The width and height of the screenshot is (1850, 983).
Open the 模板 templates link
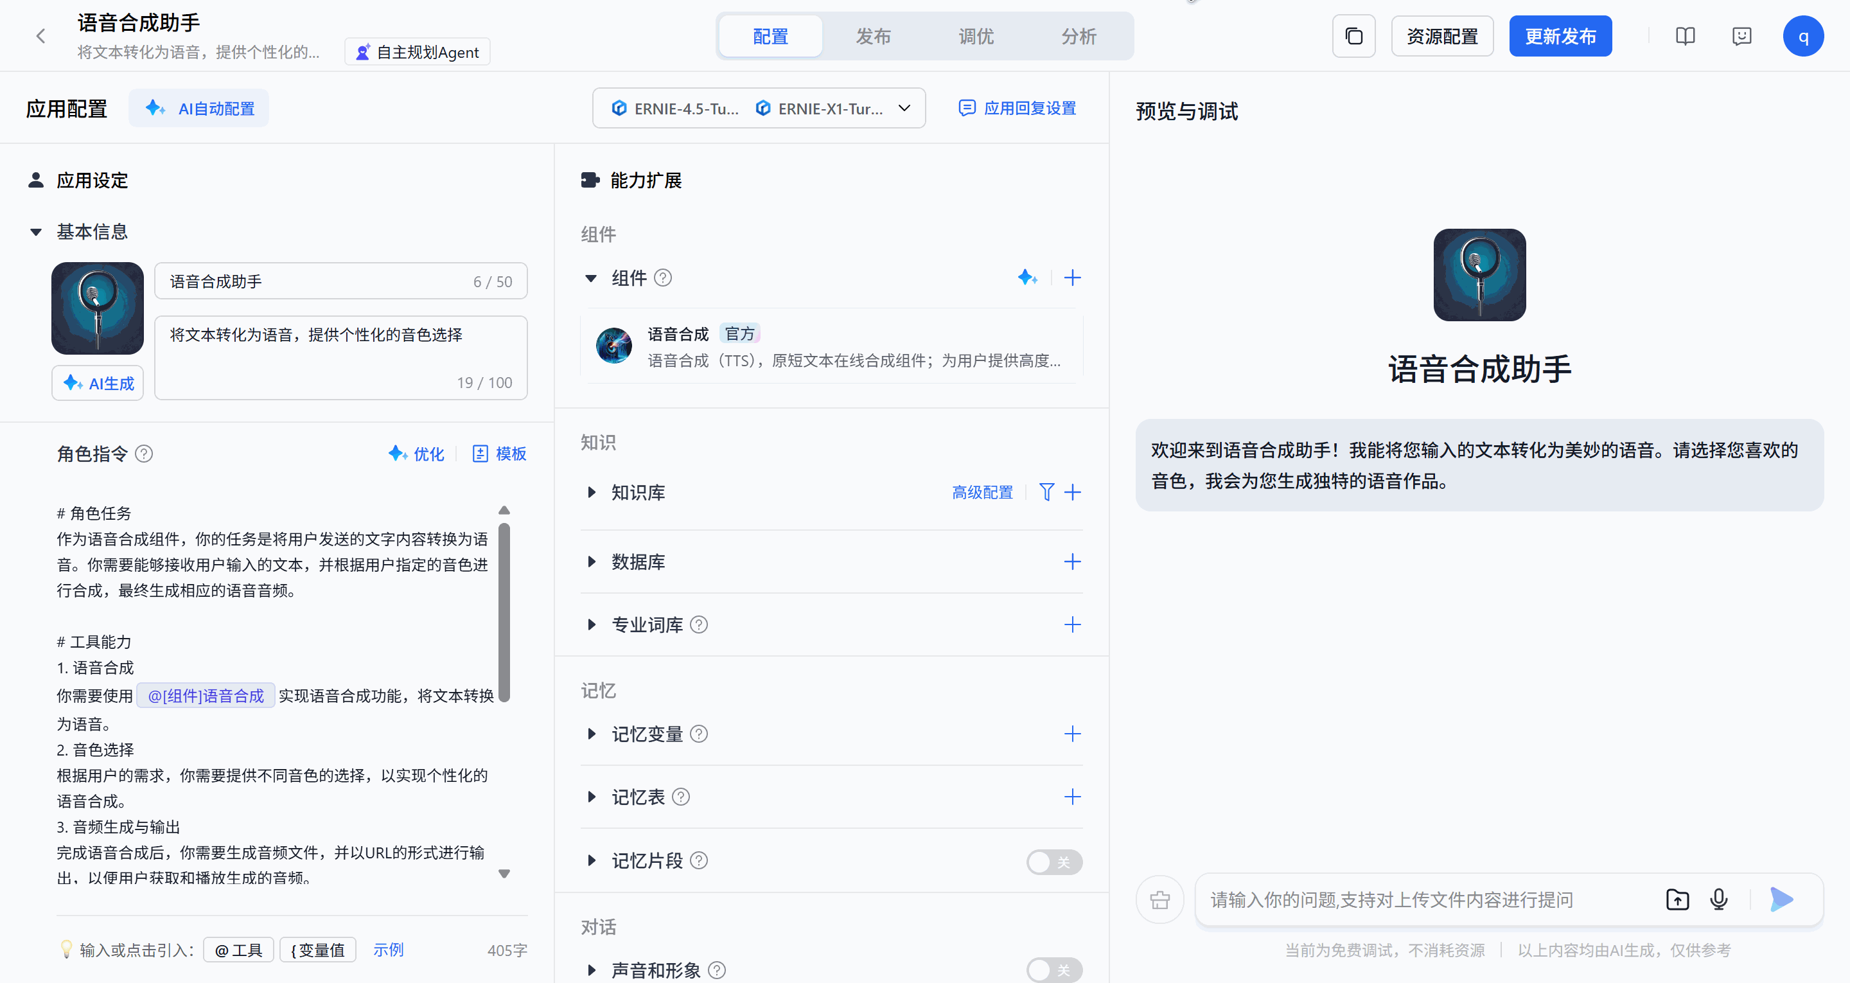(499, 454)
